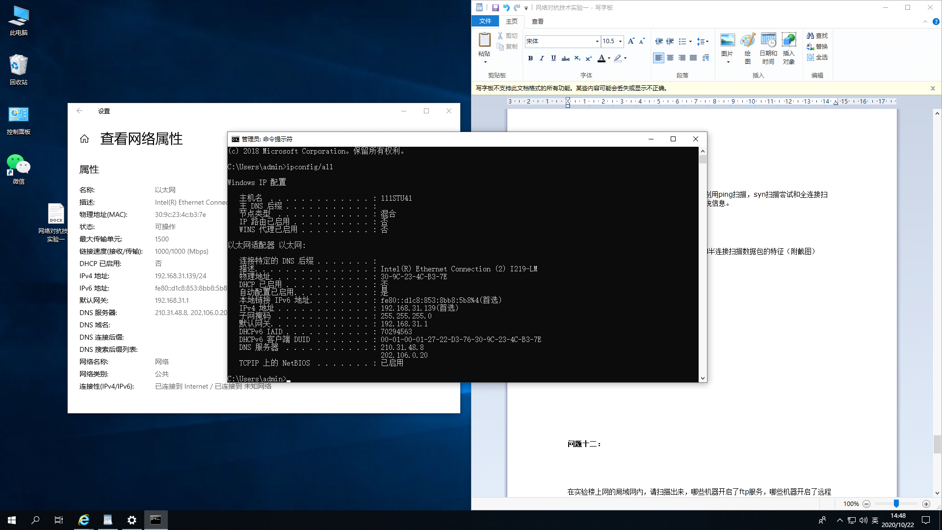The width and height of the screenshot is (942, 530).
Task: Open the 文件 file menu
Action: (485, 21)
